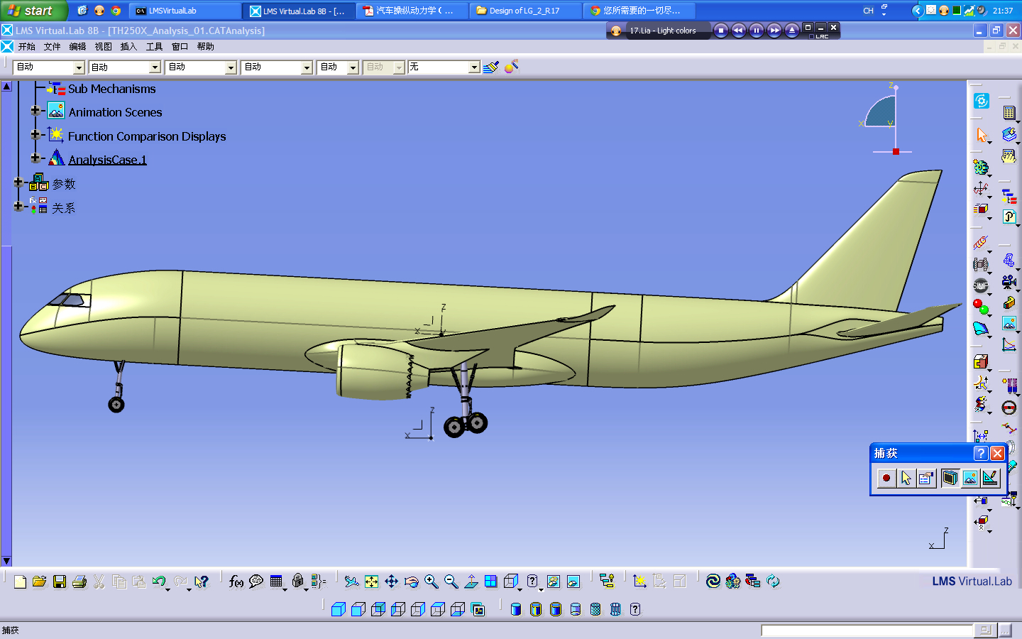This screenshot has width=1022, height=639.
Task: Click the paintbrush format painter icon
Action: point(491,67)
